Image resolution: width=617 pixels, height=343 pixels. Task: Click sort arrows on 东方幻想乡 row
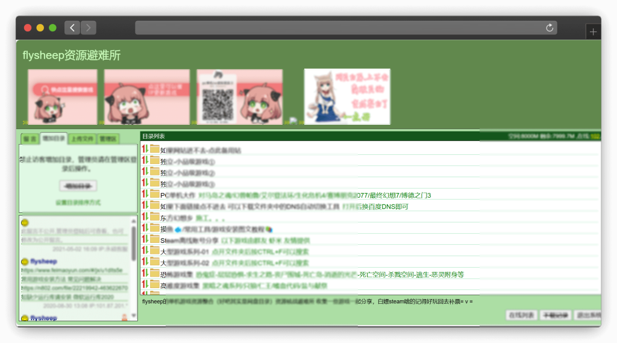[145, 216]
